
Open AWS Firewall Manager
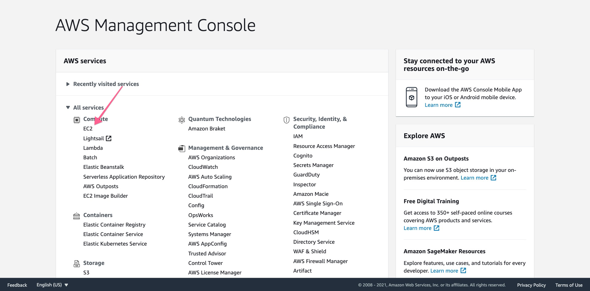321,261
